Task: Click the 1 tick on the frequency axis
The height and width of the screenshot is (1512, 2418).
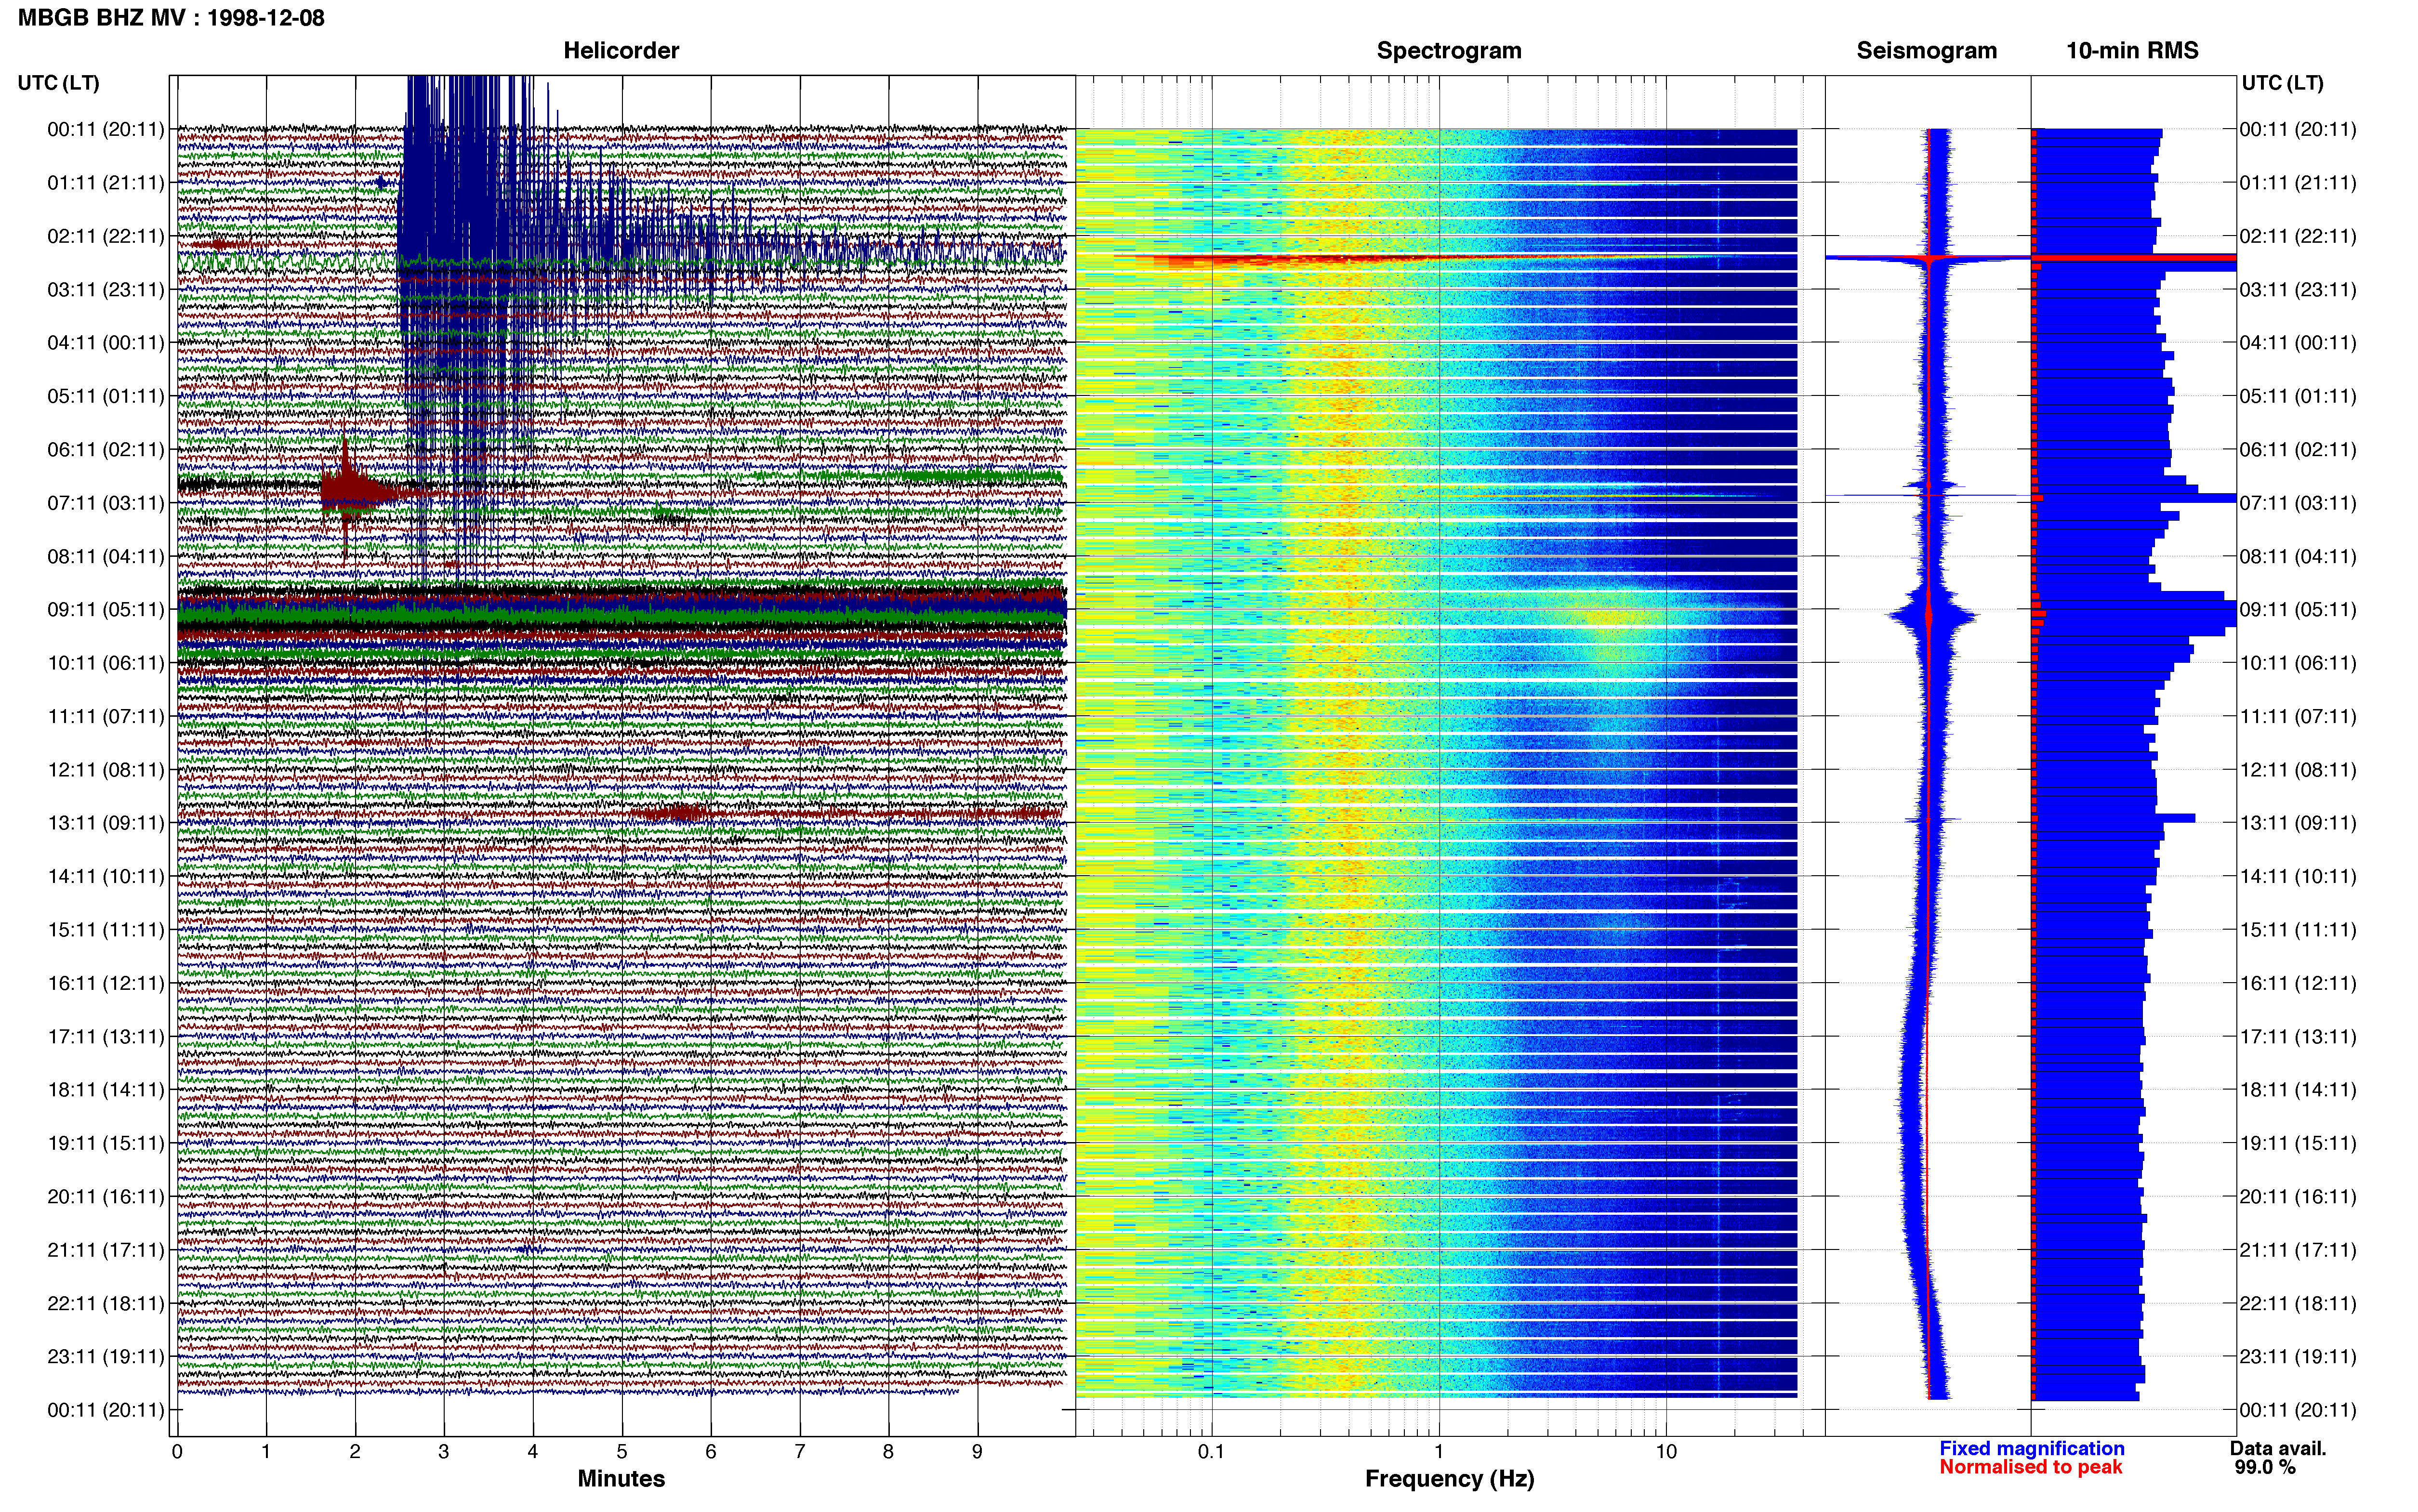Action: coord(1439,1452)
